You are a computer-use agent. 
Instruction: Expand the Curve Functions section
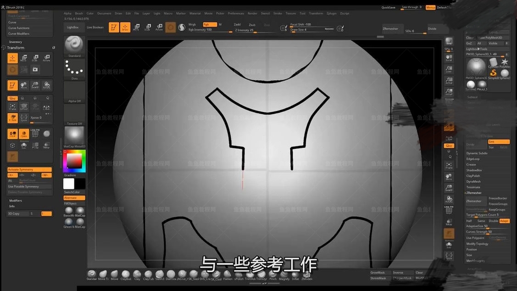point(19,28)
